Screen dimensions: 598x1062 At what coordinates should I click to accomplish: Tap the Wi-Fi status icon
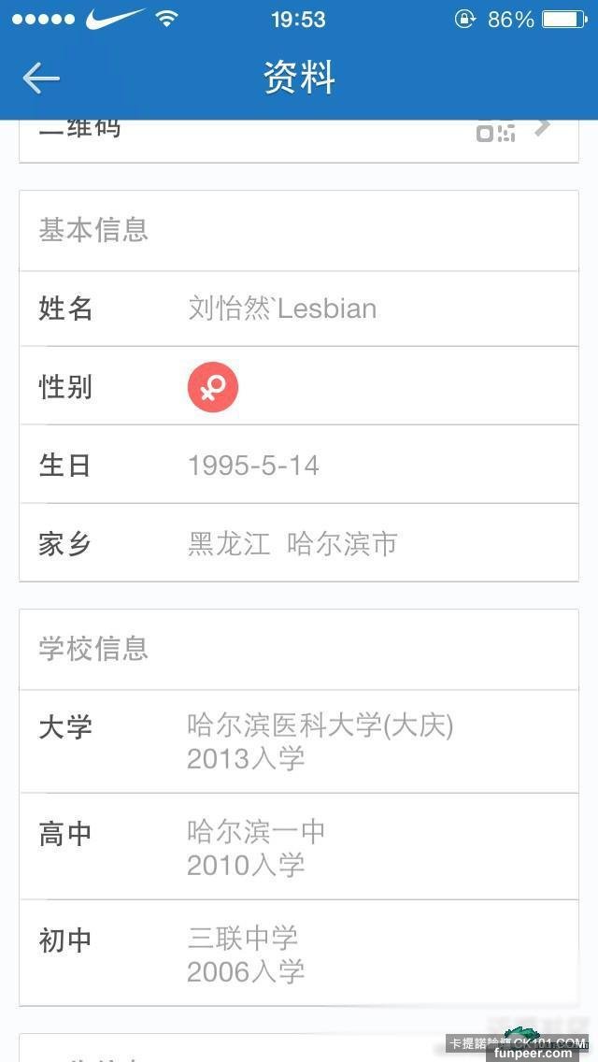click(x=166, y=19)
